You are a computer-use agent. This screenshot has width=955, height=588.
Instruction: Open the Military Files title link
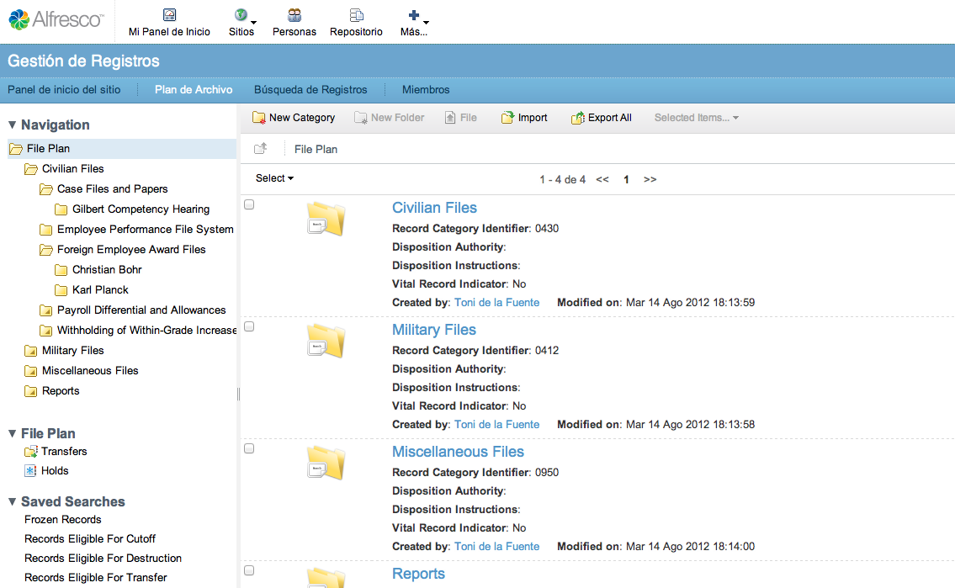433,329
